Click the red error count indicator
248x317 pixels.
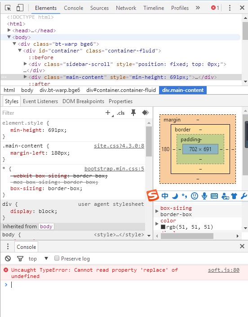215,8
